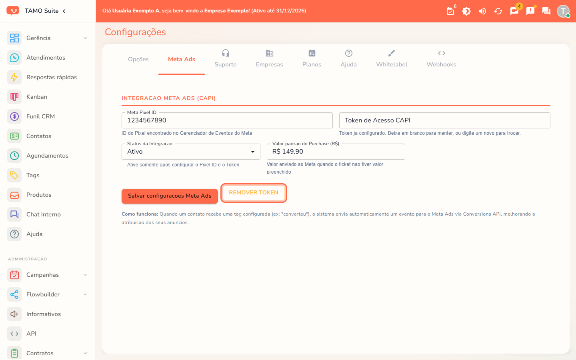
Task: Open the announcement alert bubble icon
Action: coord(530,11)
